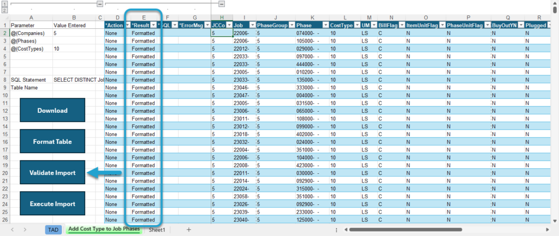Click the Phase cell 125000-
The image size is (559, 236).
coord(312,220)
